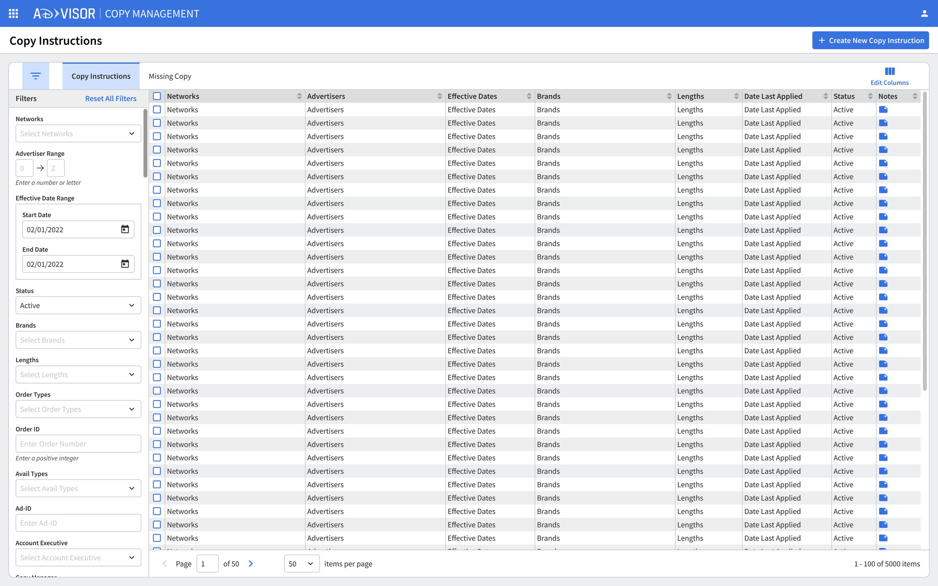
Task: Open the app launcher grid icon
Action: click(x=13, y=13)
